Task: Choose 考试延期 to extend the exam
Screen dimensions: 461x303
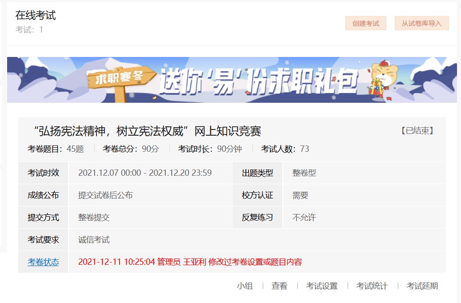Action: (422, 286)
